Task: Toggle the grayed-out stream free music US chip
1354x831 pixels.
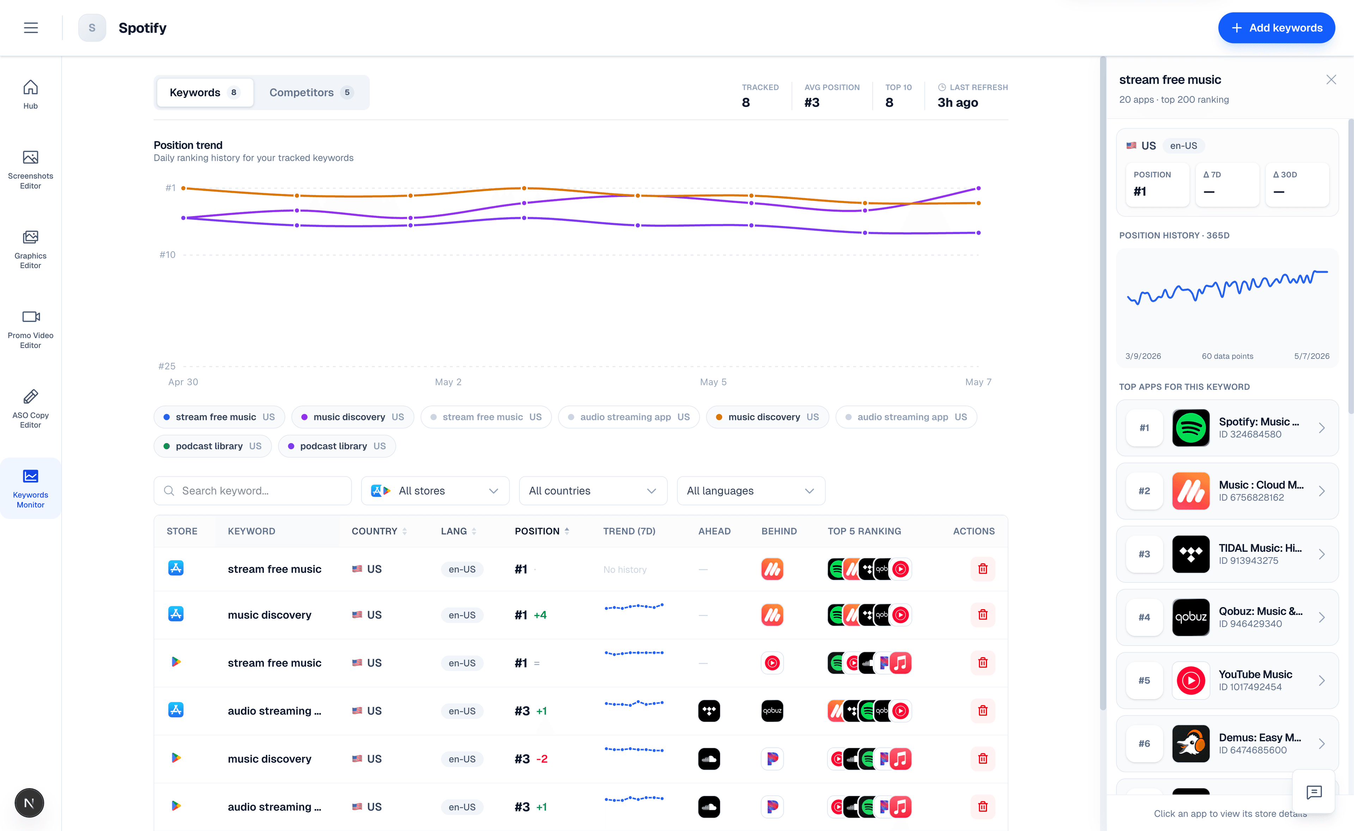Action: (486, 417)
